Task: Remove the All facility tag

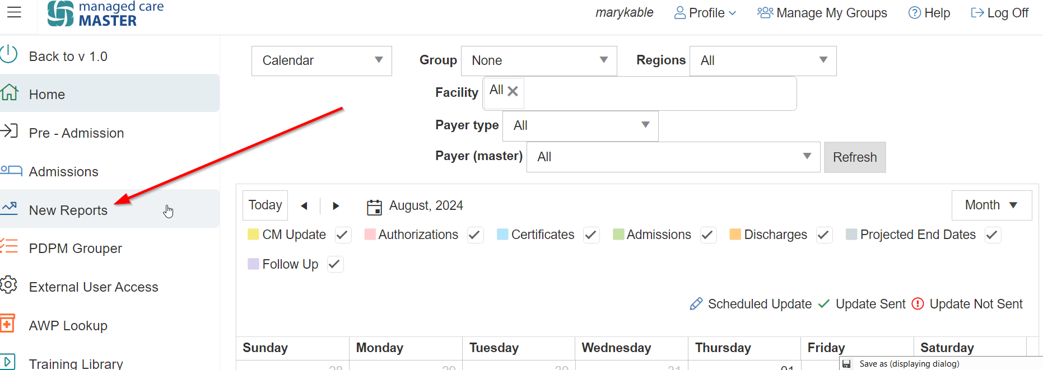Action: click(x=513, y=91)
